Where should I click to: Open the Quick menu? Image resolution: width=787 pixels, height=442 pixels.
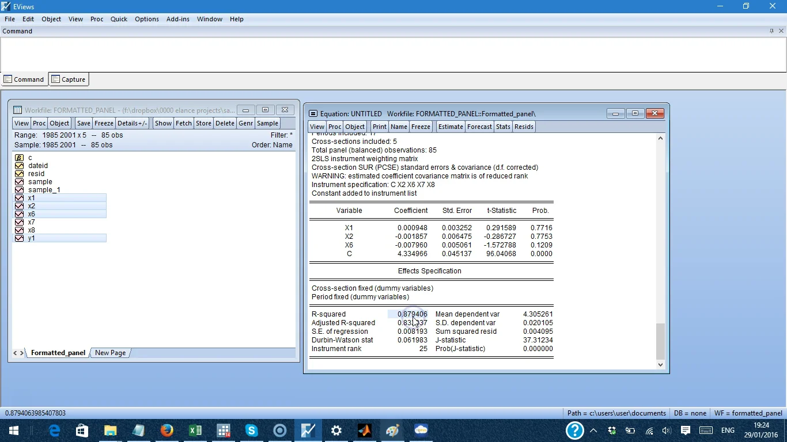[x=119, y=19]
